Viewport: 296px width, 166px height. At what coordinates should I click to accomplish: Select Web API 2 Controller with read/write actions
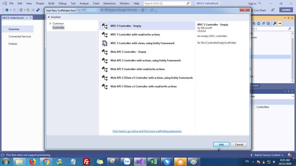click(147, 69)
